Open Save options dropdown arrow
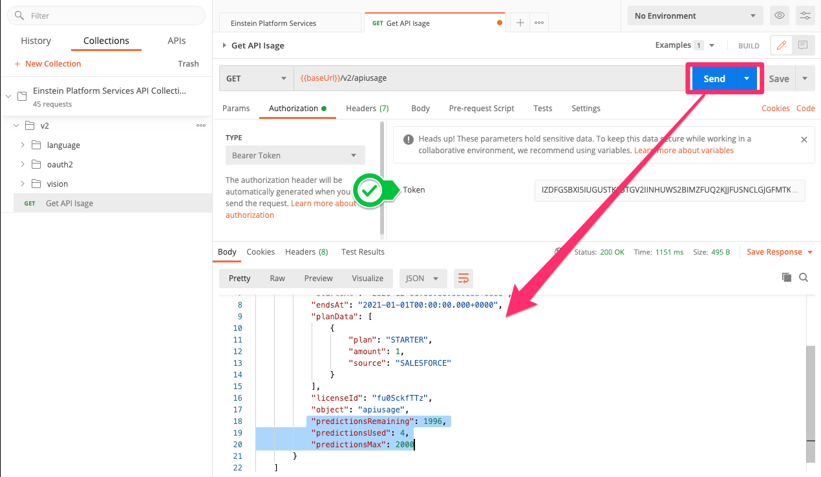The width and height of the screenshot is (821, 477). click(805, 78)
